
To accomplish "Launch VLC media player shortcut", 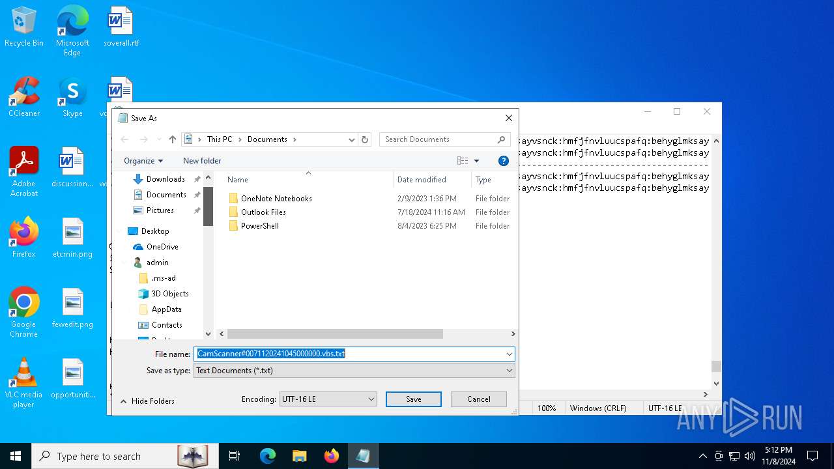I will [24, 383].
